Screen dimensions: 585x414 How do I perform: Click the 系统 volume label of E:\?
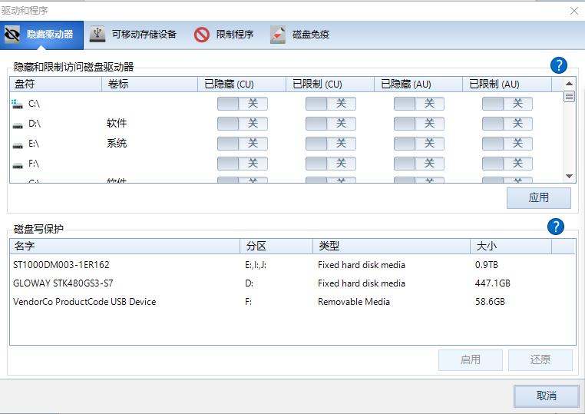(x=117, y=144)
